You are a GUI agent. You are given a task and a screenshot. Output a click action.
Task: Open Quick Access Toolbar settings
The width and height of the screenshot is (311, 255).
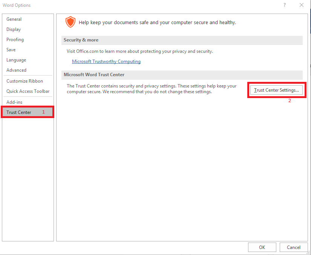(28, 91)
